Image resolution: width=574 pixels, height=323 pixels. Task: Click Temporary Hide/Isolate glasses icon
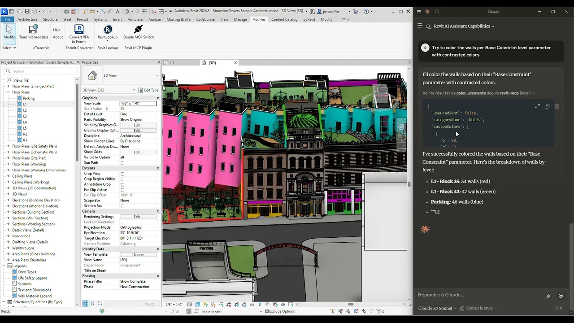252,304
